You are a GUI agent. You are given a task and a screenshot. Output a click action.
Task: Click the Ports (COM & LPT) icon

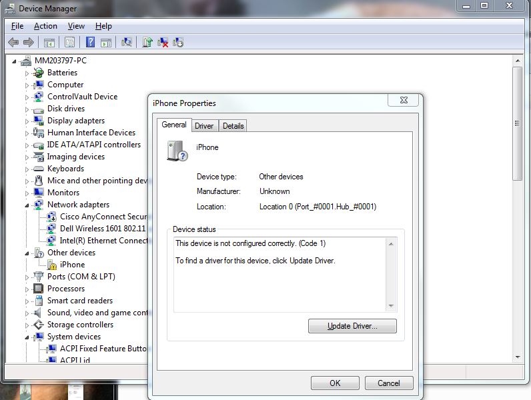click(x=39, y=277)
